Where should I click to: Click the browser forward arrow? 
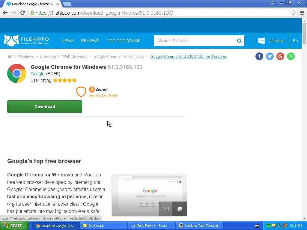[x=14, y=13]
